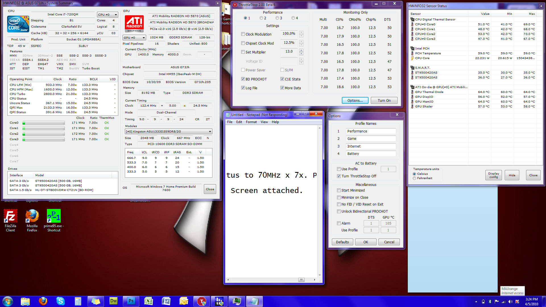This screenshot has width=546, height=307.
Task: Click the Turn On button
Action: [x=384, y=100]
